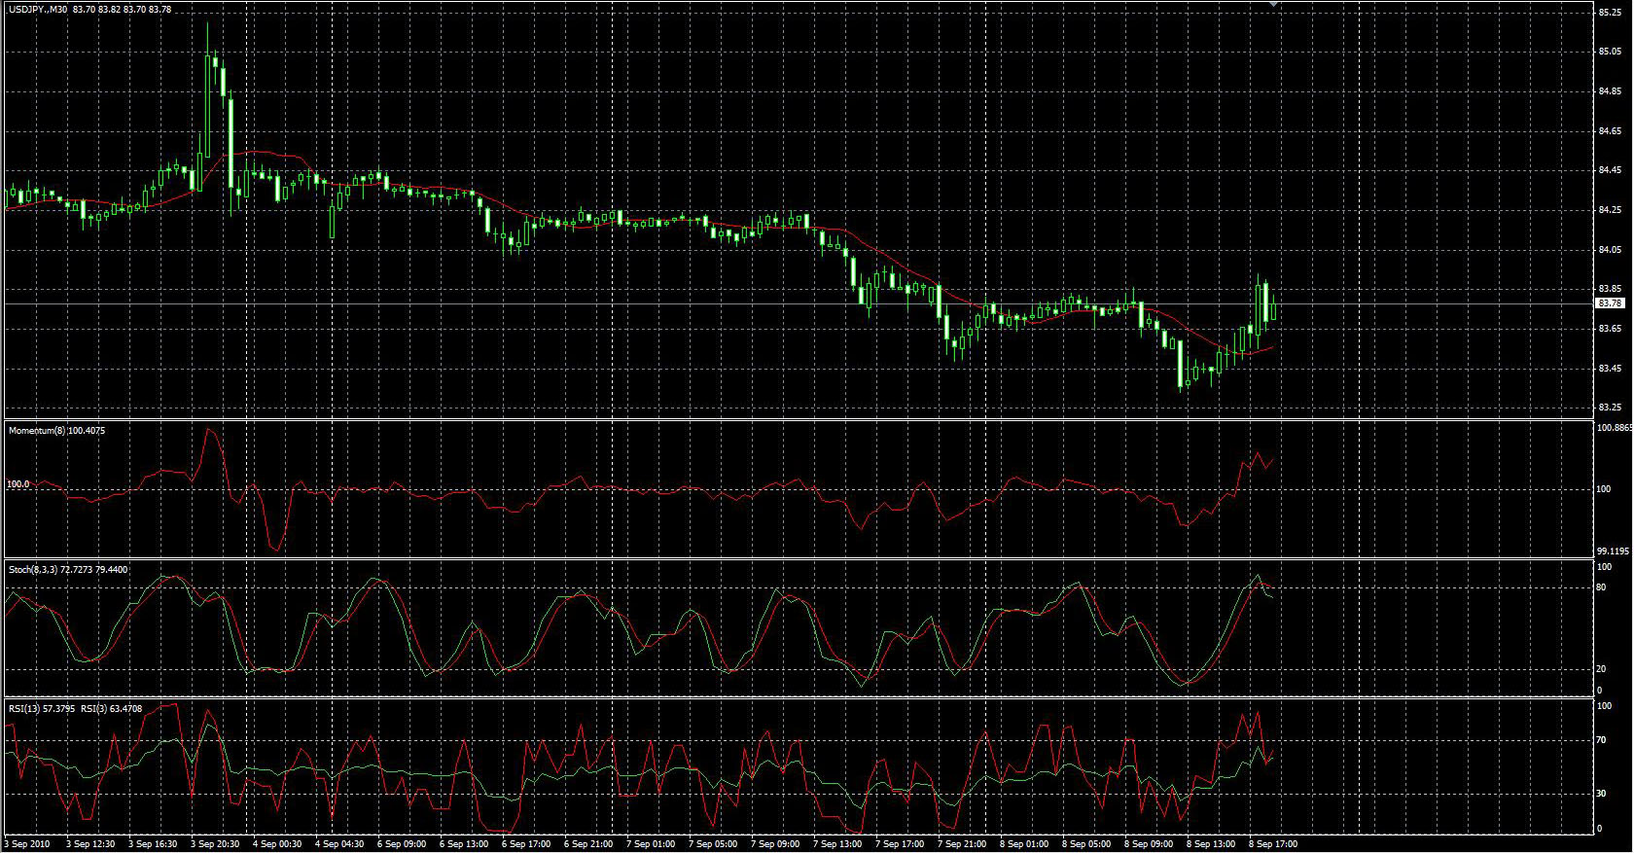Click the 20 level on Stochastic scale

[1603, 669]
